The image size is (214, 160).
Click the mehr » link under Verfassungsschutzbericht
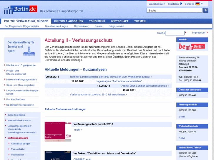click(x=78, y=130)
